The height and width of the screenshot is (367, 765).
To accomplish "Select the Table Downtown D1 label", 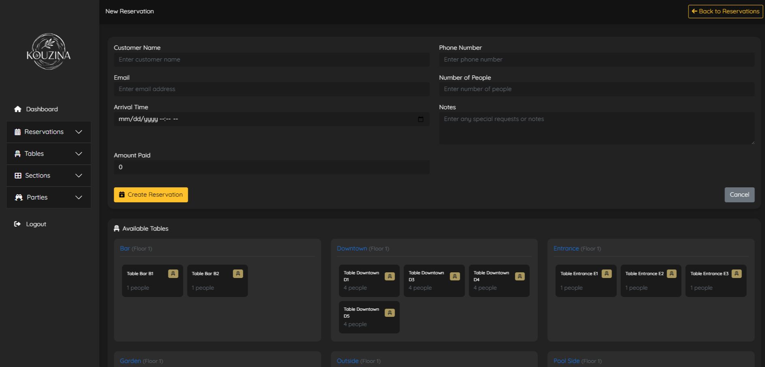I will 361,276.
